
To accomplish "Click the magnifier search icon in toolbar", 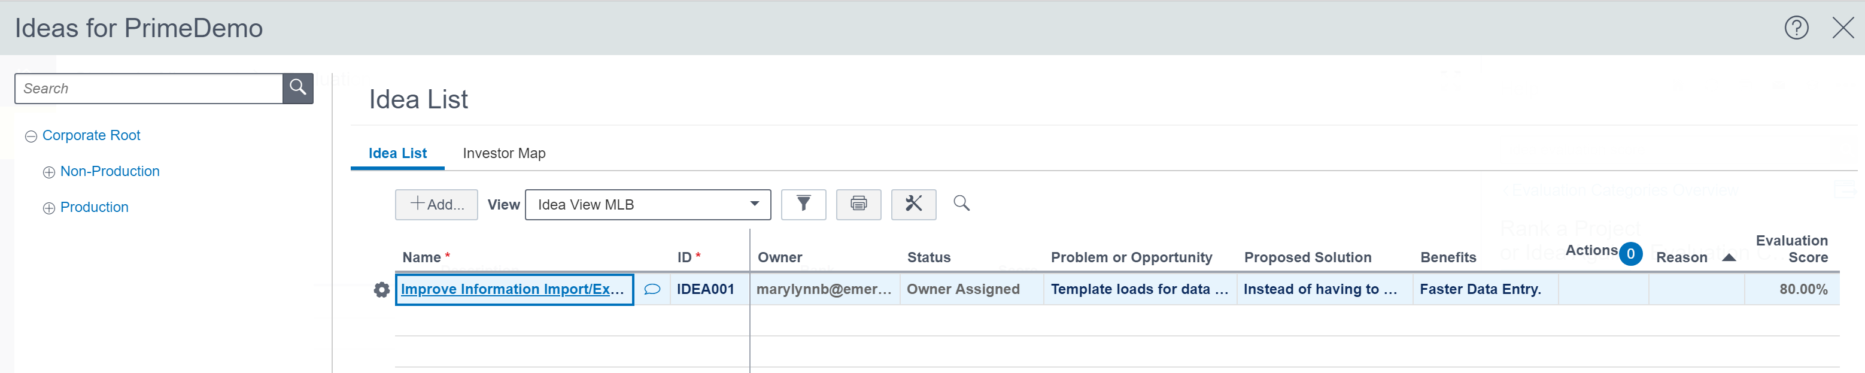I will pyautogui.click(x=961, y=204).
